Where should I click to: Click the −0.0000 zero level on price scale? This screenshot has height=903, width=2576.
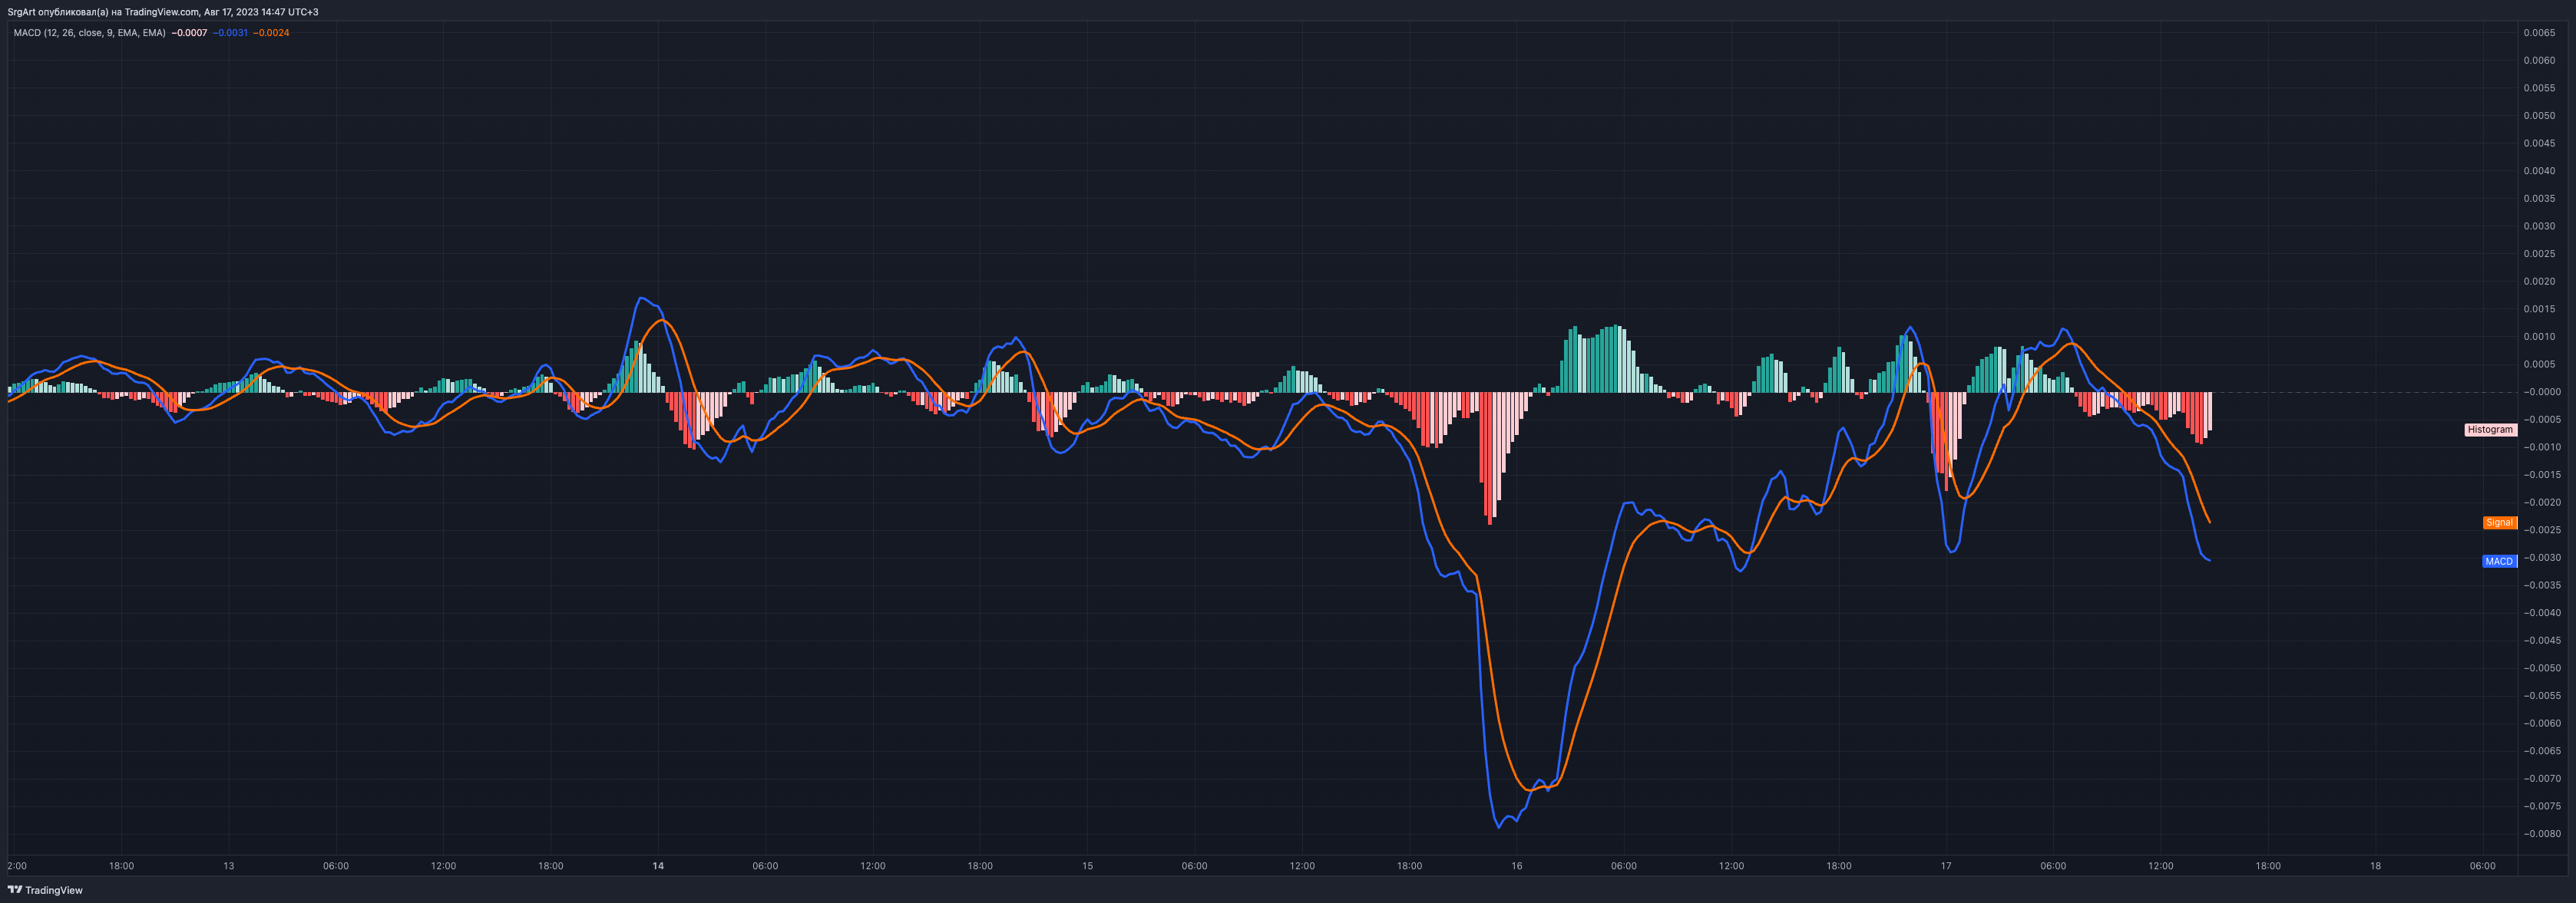pos(2541,391)
